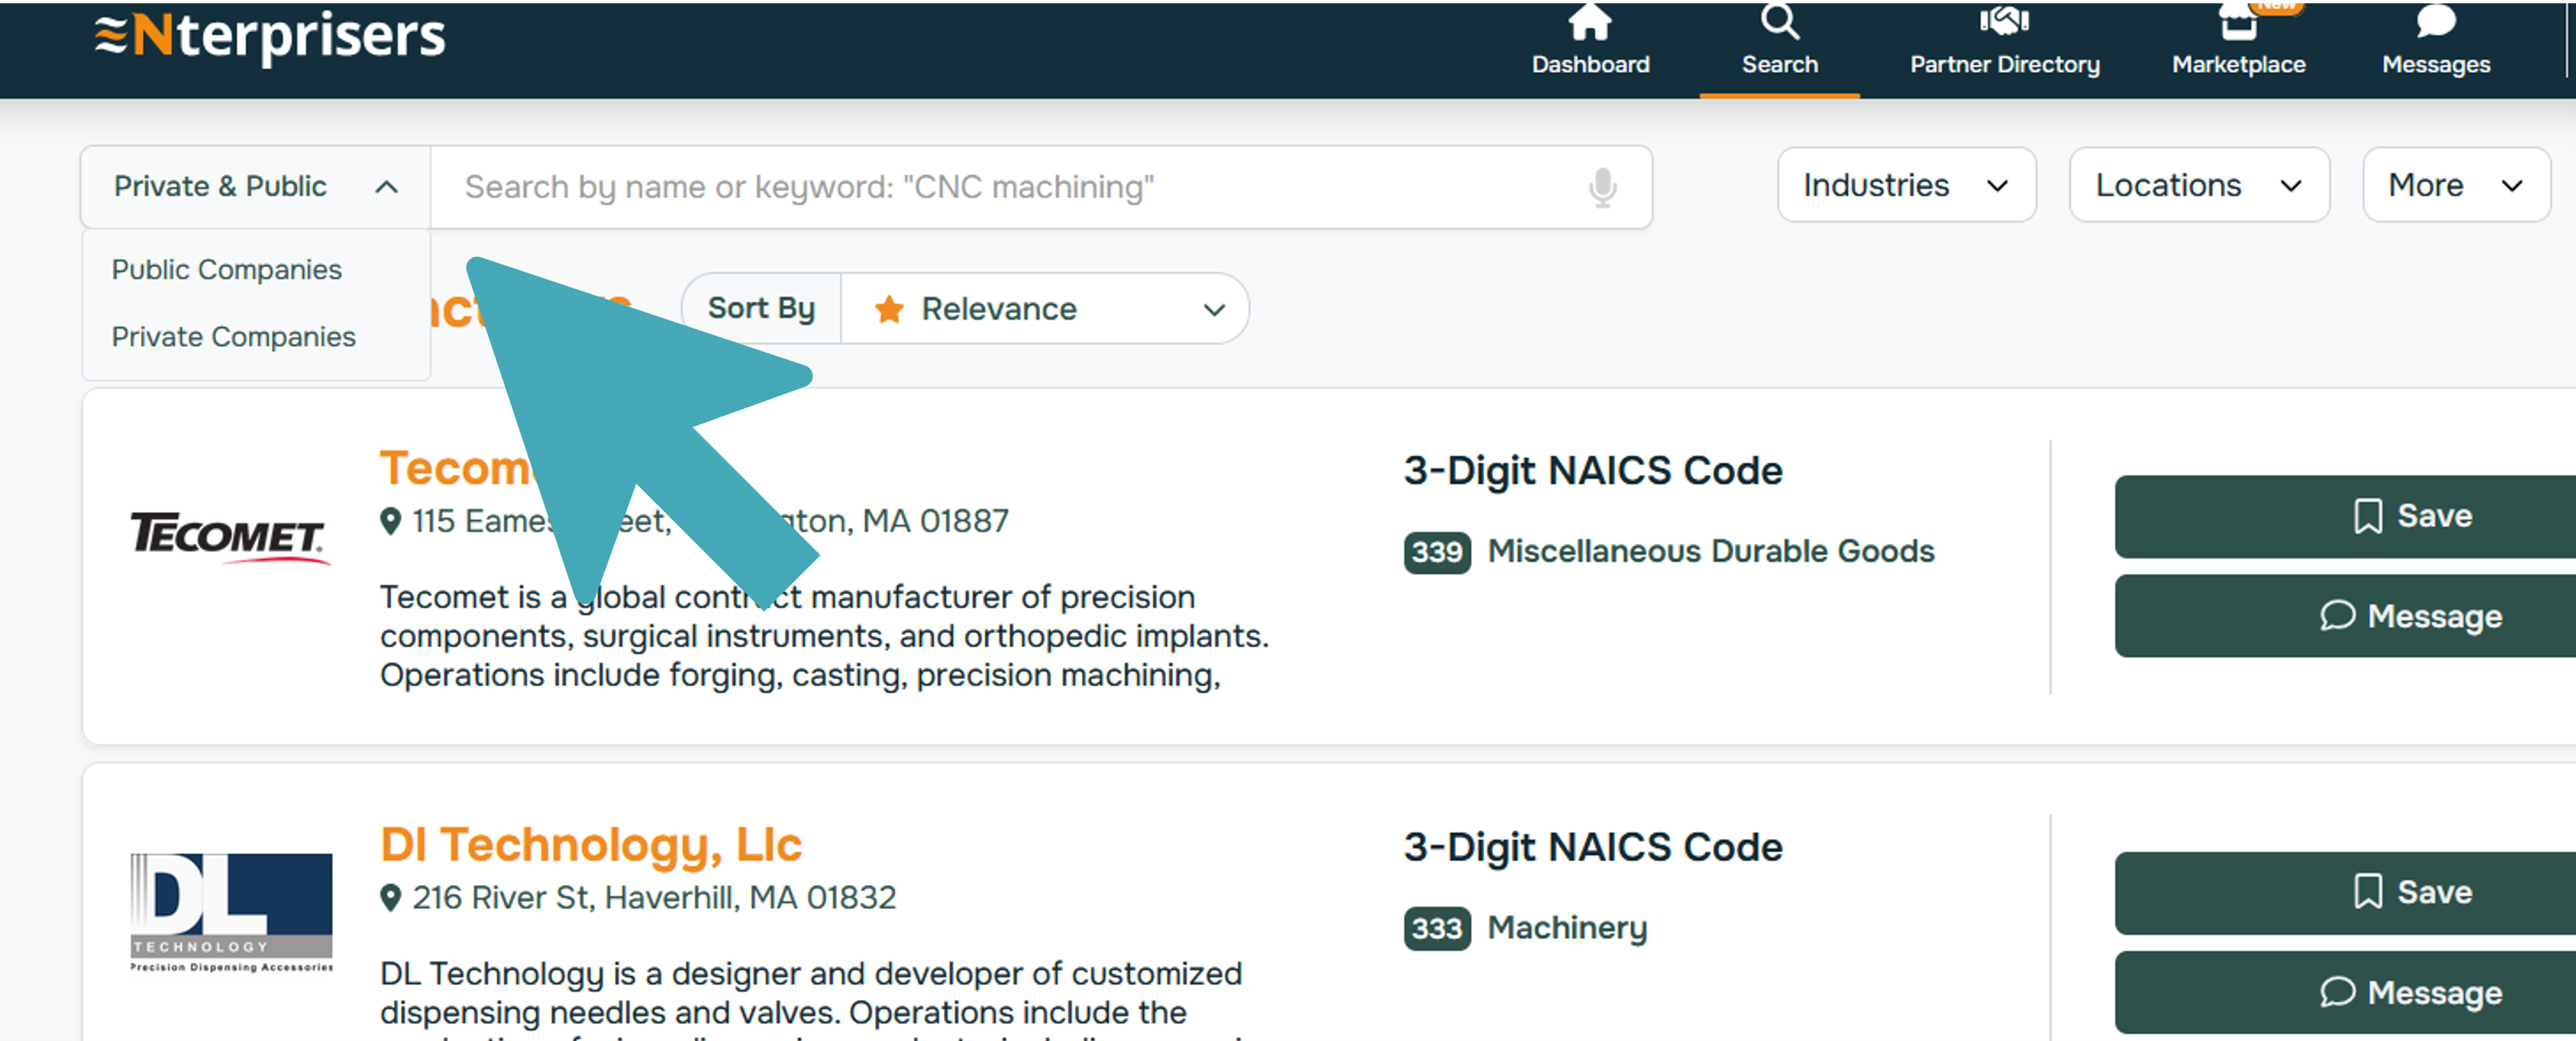Click the DI Technology address location pin
Screen dimensions: 2576x1041
click(x=391, y=898)
